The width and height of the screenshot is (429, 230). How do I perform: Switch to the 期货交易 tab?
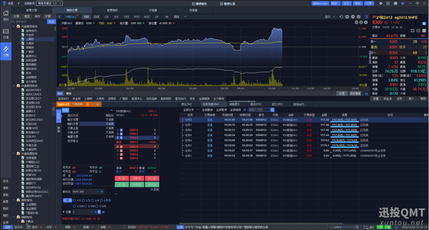coord(72,10)
